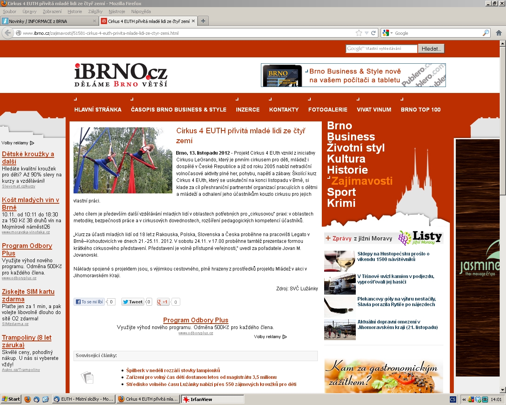Screen dimensions: 506x405
Task: Open the Trampolíny (8 let záruka) ad
Action: coord(26,341)
